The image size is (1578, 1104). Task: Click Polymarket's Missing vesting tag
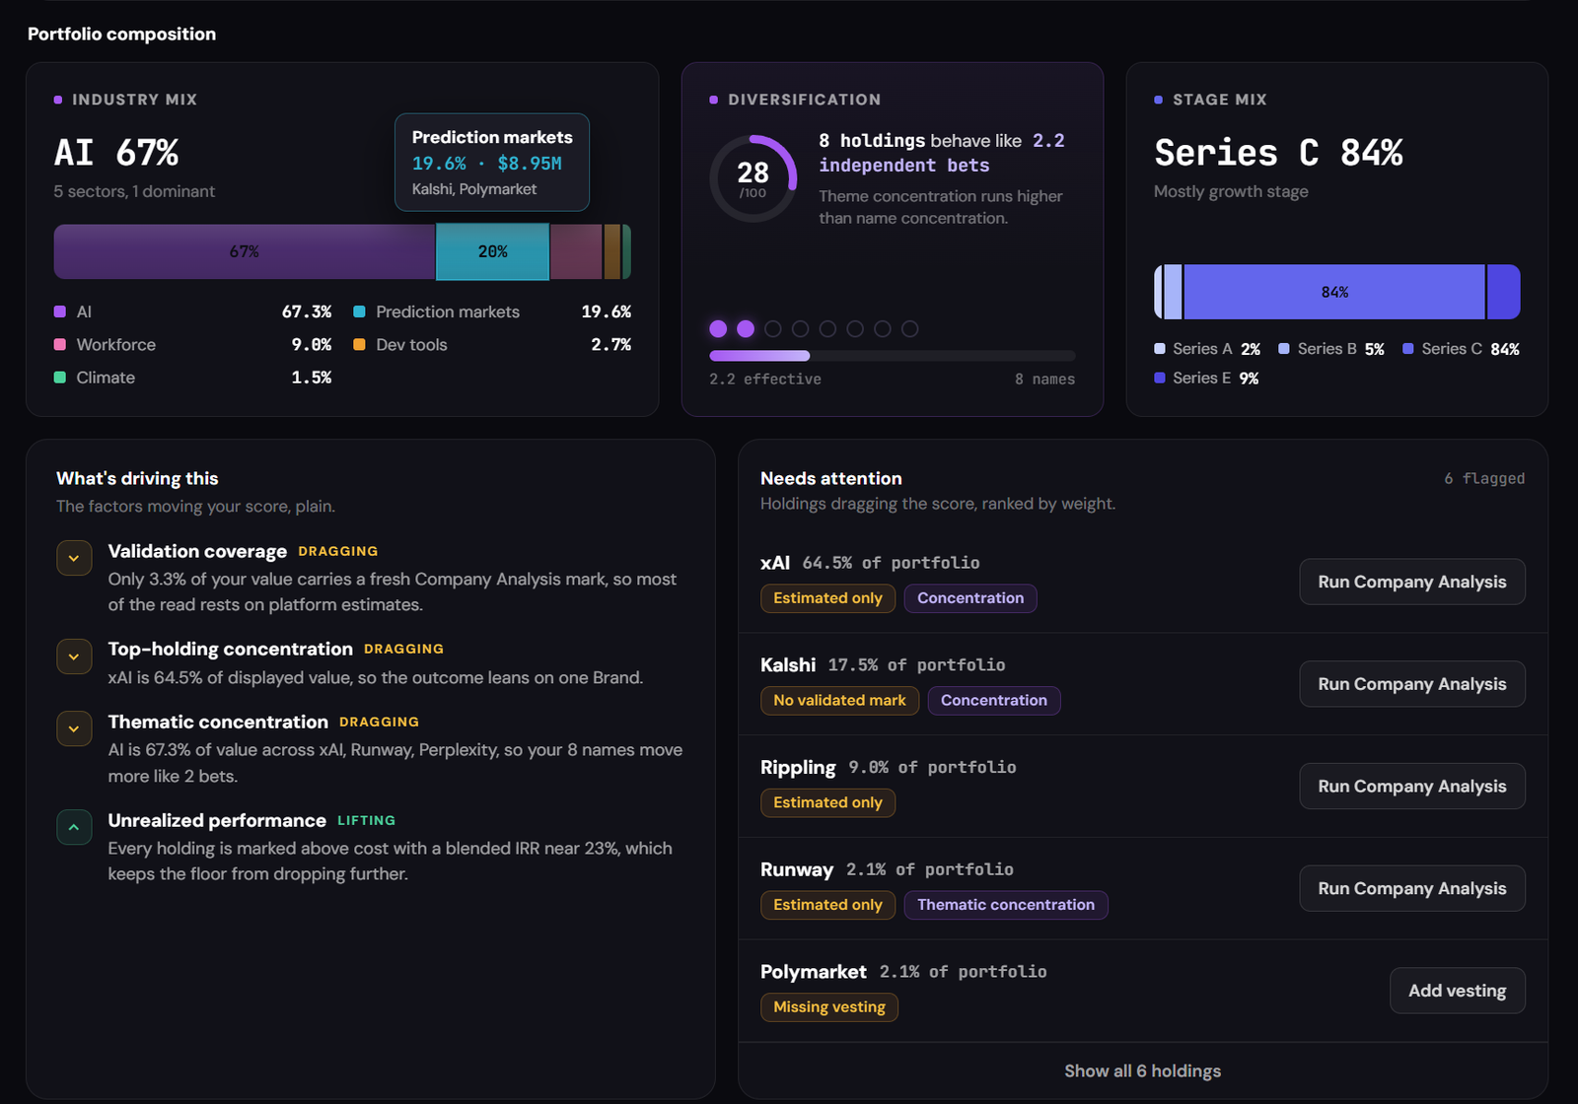[829, 1007]
